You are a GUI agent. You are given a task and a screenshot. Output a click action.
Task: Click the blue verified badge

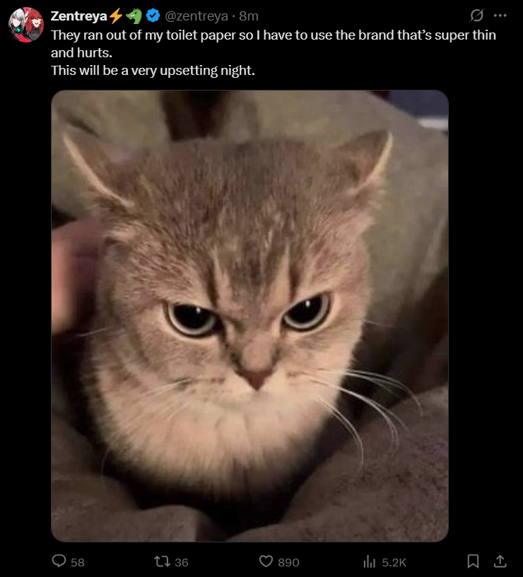pyautogui.click(x=153, y=16)
